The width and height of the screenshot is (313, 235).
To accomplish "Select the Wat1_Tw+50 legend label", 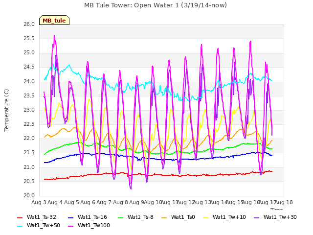I will [x=44, y=226].
